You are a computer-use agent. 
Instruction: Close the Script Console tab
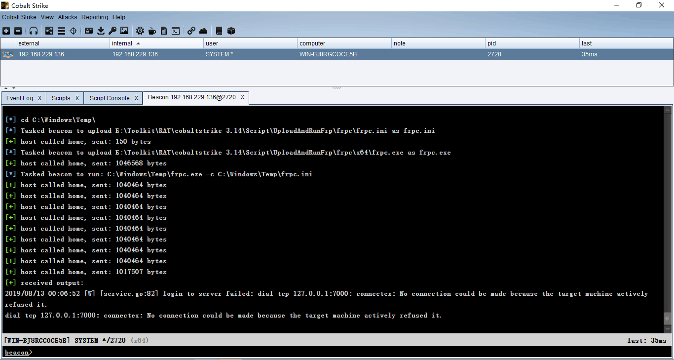point(136,98)
